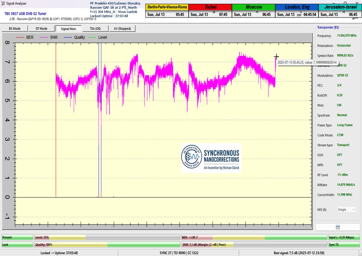362x256 pixels.
Task: Switch to the BS Mode tab
Action: point(15,29)
